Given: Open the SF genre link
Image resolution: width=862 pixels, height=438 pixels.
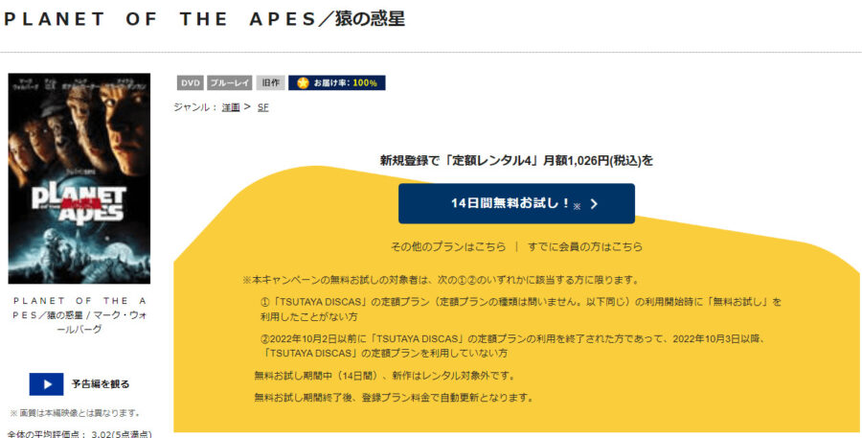Looking at the screenshot, I should click(x=262, y=107).
